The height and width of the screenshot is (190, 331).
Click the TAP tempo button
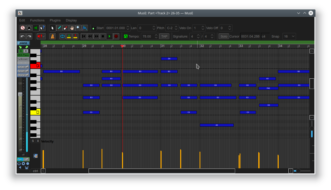click(x=164, y=36)
